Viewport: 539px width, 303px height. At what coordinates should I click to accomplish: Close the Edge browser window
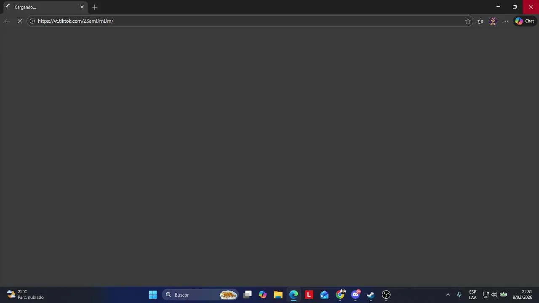(x=531, y=7)
